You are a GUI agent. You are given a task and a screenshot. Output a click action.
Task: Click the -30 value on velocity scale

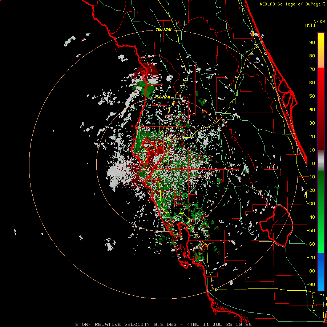(x=311, y=204)
